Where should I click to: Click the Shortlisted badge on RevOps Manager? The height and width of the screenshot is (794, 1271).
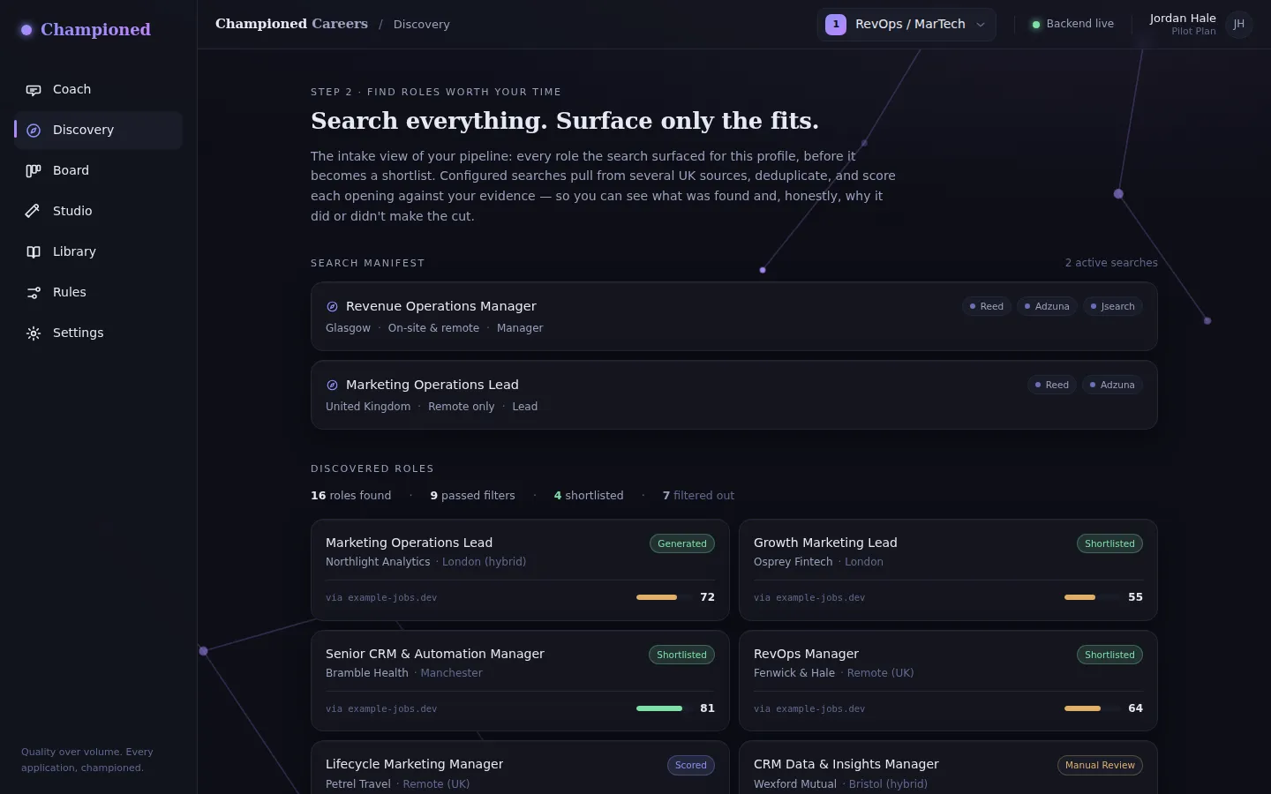tap(1109, 655)
